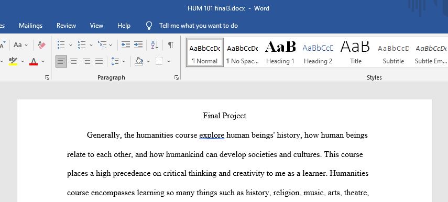Toggle Align Left paragraph alignment
Viewport: 448px width, 202px height.
pyautogui.click(x=61, y=61)
